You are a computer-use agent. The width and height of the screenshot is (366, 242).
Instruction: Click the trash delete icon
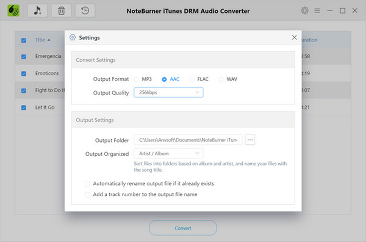coord(61,11)
